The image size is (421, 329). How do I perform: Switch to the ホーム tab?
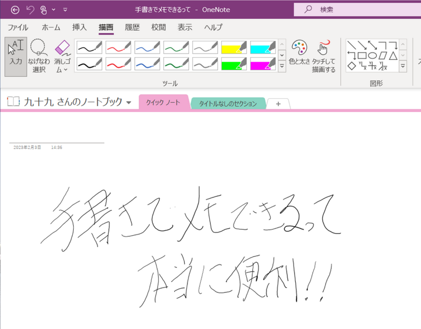point(51,28)
